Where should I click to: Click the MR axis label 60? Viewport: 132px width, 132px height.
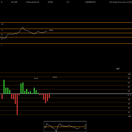tap(129, 83)
